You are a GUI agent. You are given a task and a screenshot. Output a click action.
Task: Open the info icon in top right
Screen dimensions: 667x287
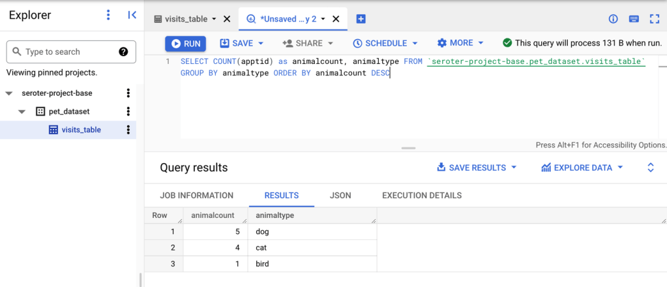613,19
